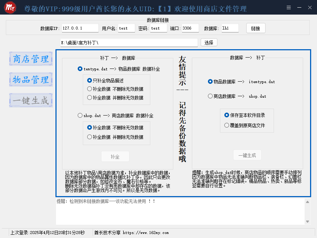The height and width of the screenshot is (238, 317).
Task: Click log box scrollbar up arrow
Action: coord(308,202)
